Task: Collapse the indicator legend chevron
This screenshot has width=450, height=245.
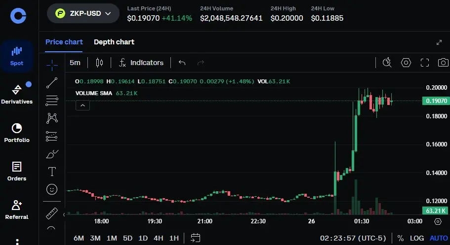Action: [82, 105]
